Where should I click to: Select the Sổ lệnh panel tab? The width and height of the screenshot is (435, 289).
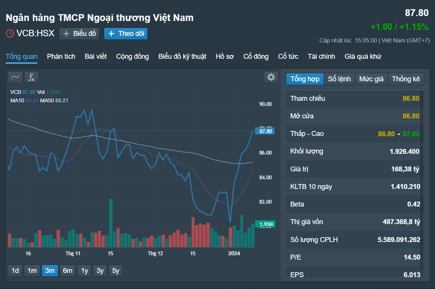(x=339, y=79)
